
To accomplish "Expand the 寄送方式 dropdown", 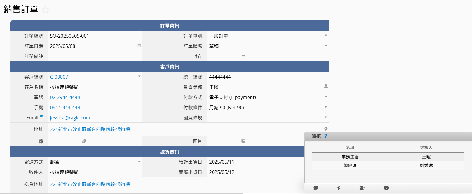I will (139, 162).
